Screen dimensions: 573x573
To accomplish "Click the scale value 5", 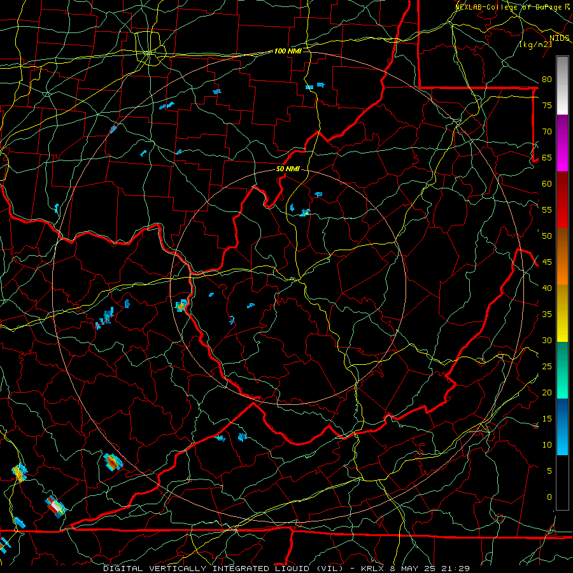I will pyautogui.click(x=549, y=471).
